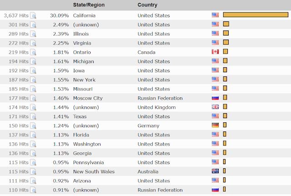Click the Germany flag in unknown row
The width and height of the screenshot is (291, 196).
pyautogui.click(x=215, y=126)
